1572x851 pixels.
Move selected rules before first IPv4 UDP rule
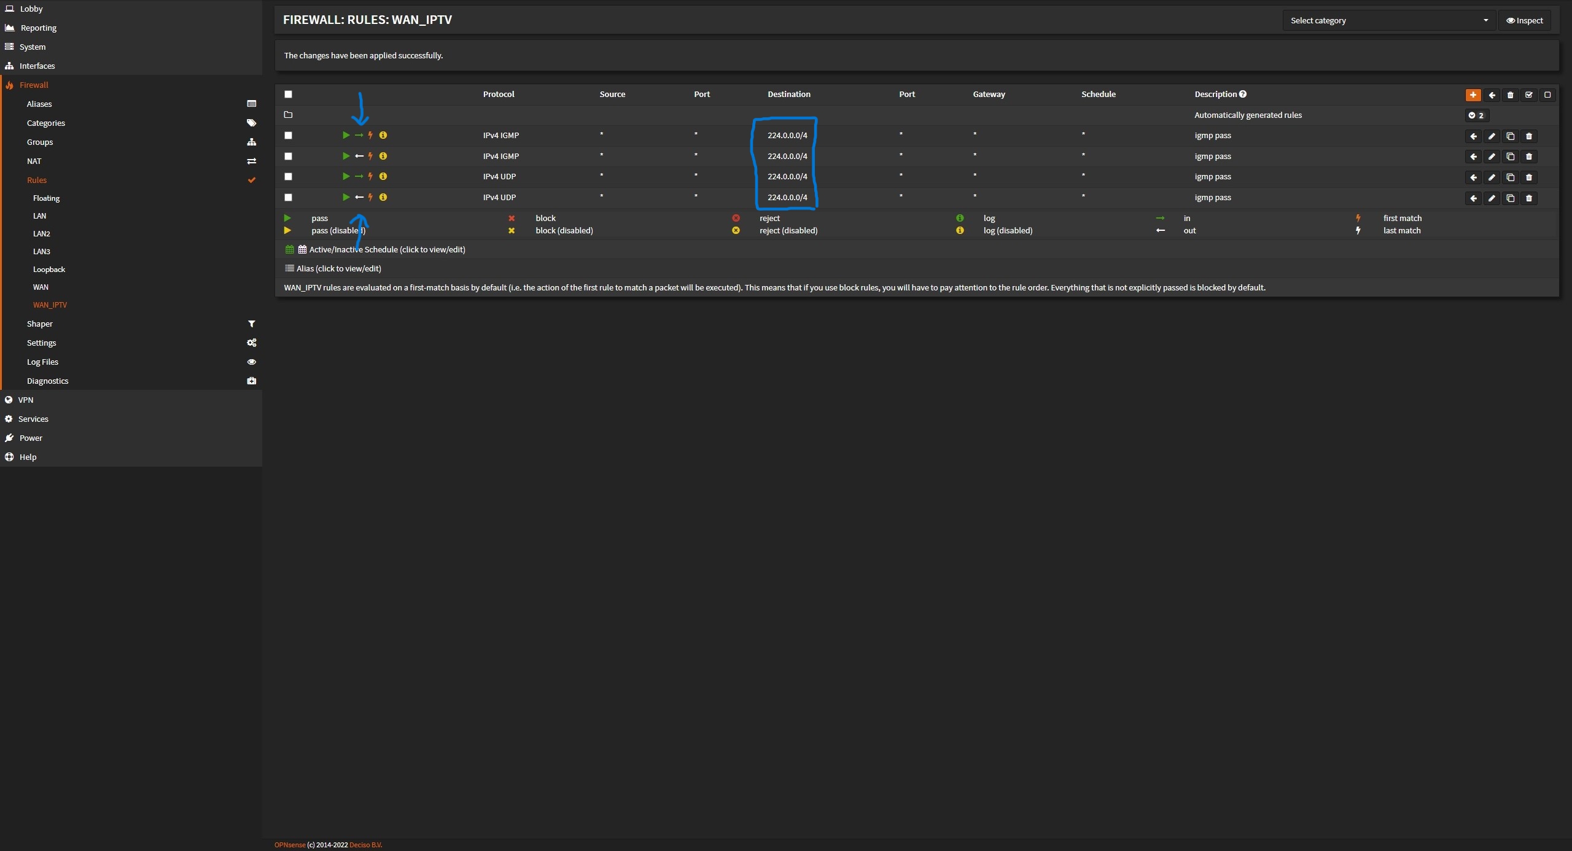(1473, 177)
